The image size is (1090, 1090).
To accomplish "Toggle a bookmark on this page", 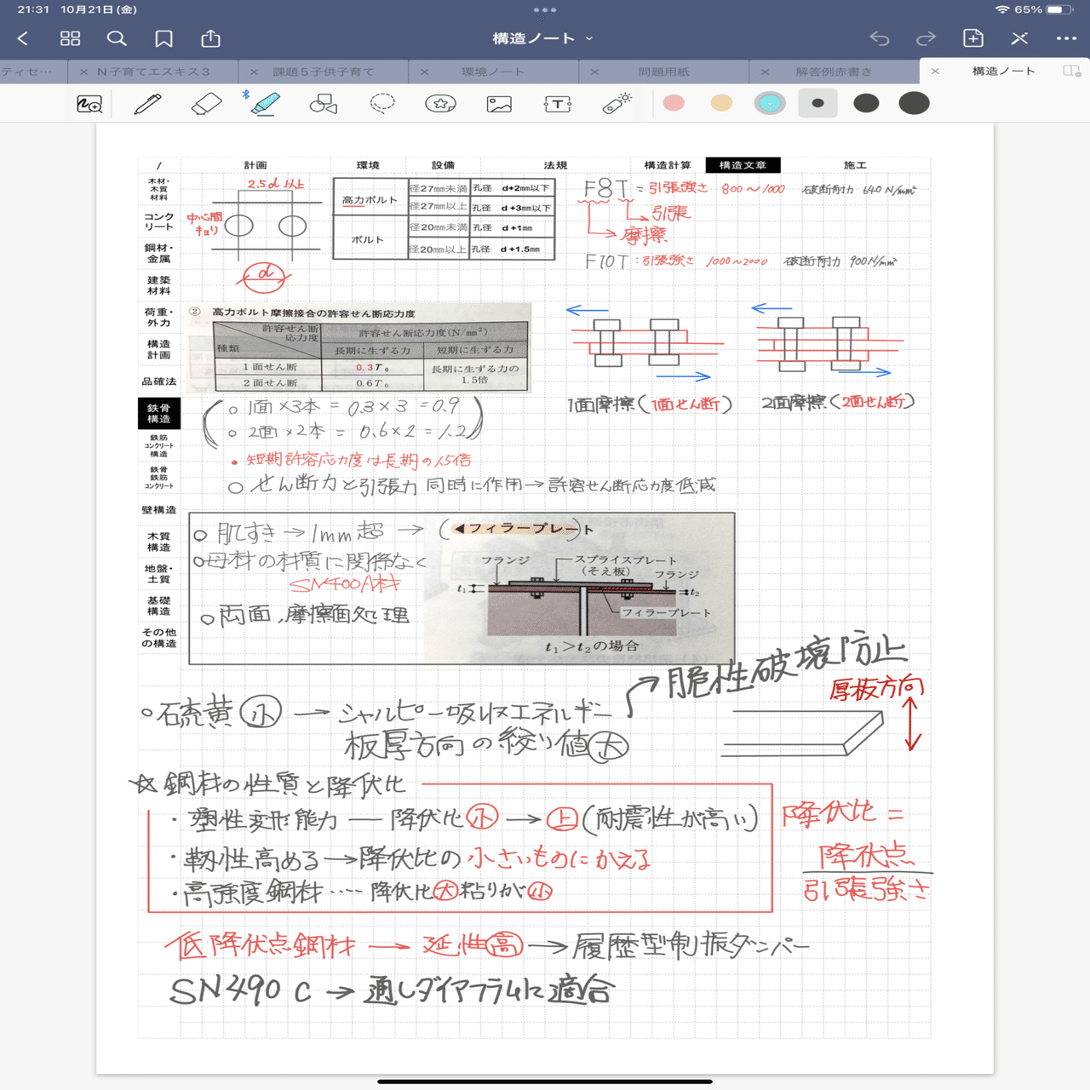I will 163,38.
